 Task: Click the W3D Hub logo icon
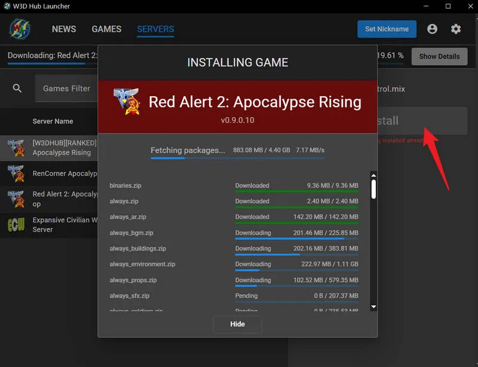tap(20, 29)
